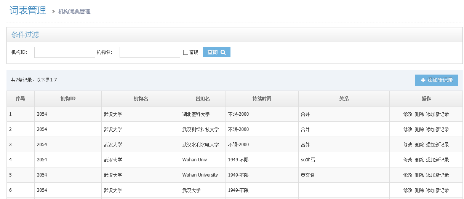Click the 持续时间 column header
This screenshot has width=464, height=199.
262,99
